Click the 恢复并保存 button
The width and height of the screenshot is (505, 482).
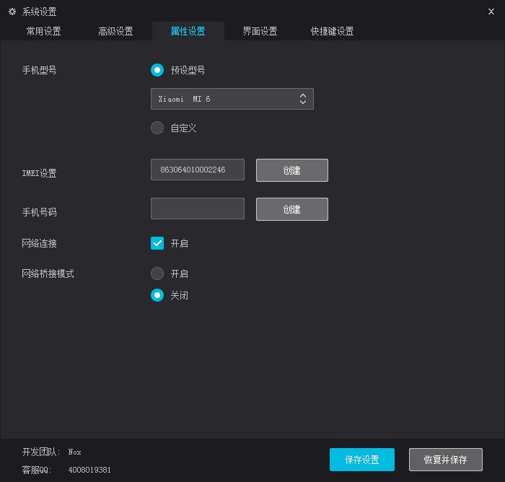(446, 460)
